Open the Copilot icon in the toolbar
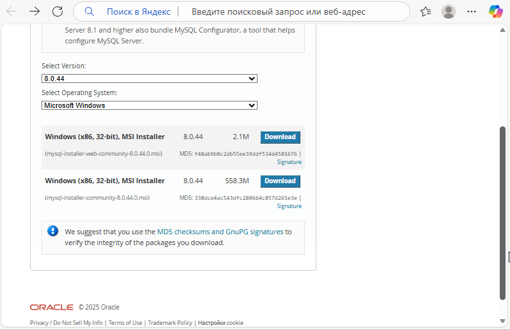Screen dimensions: 510x330 coord(495,11)
